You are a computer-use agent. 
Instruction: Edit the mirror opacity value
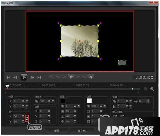121,101
